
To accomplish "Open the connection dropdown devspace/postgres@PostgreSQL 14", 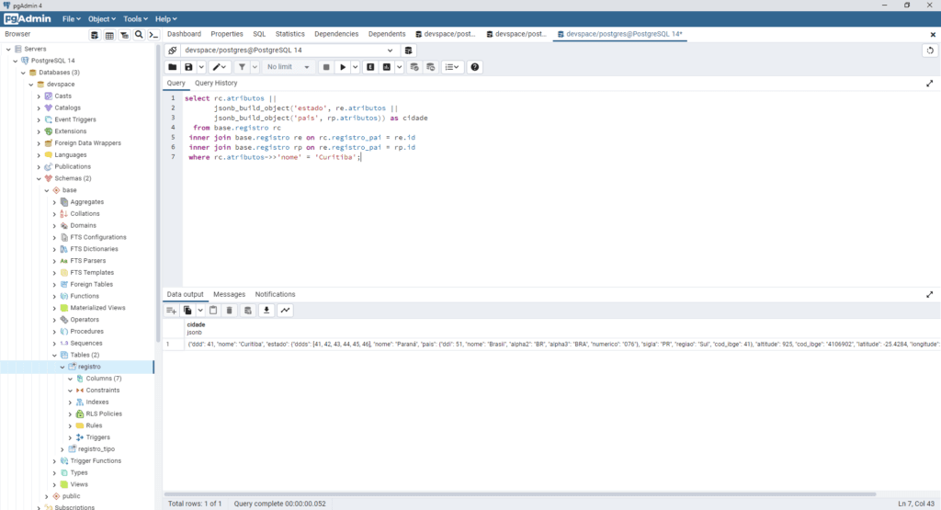I will [289, 51].
